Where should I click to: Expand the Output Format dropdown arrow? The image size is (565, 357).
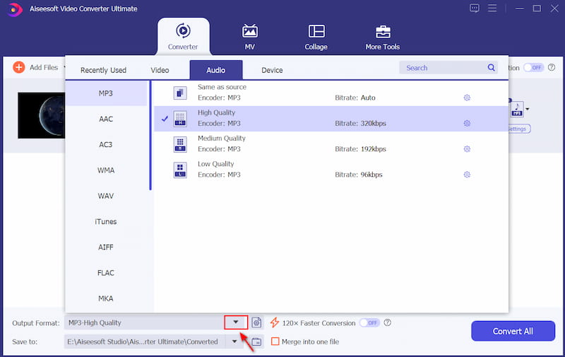click(236, 322)
